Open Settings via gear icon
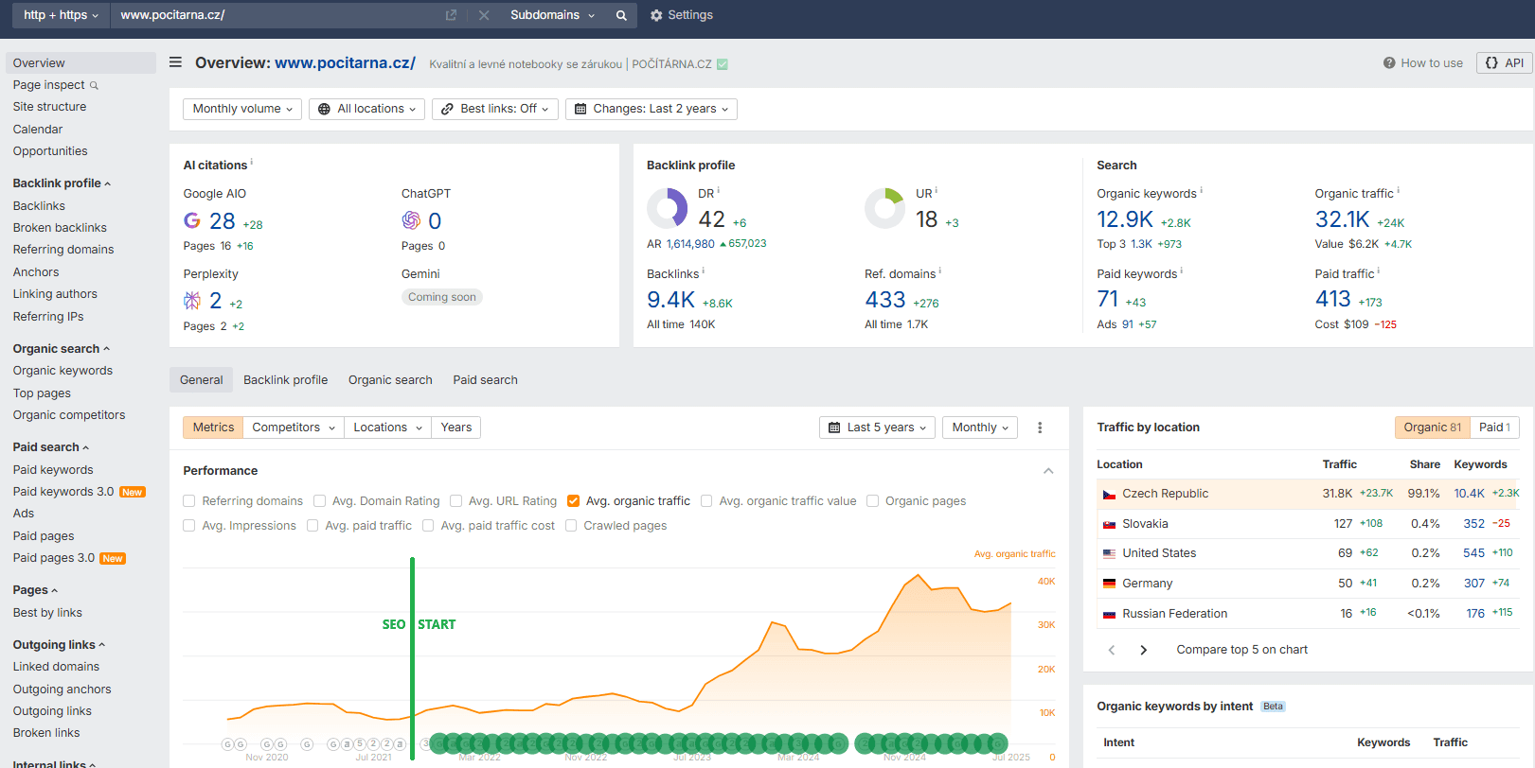 (656, 15)
